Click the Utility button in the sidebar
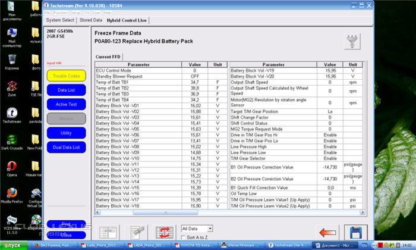 point(66,133)
